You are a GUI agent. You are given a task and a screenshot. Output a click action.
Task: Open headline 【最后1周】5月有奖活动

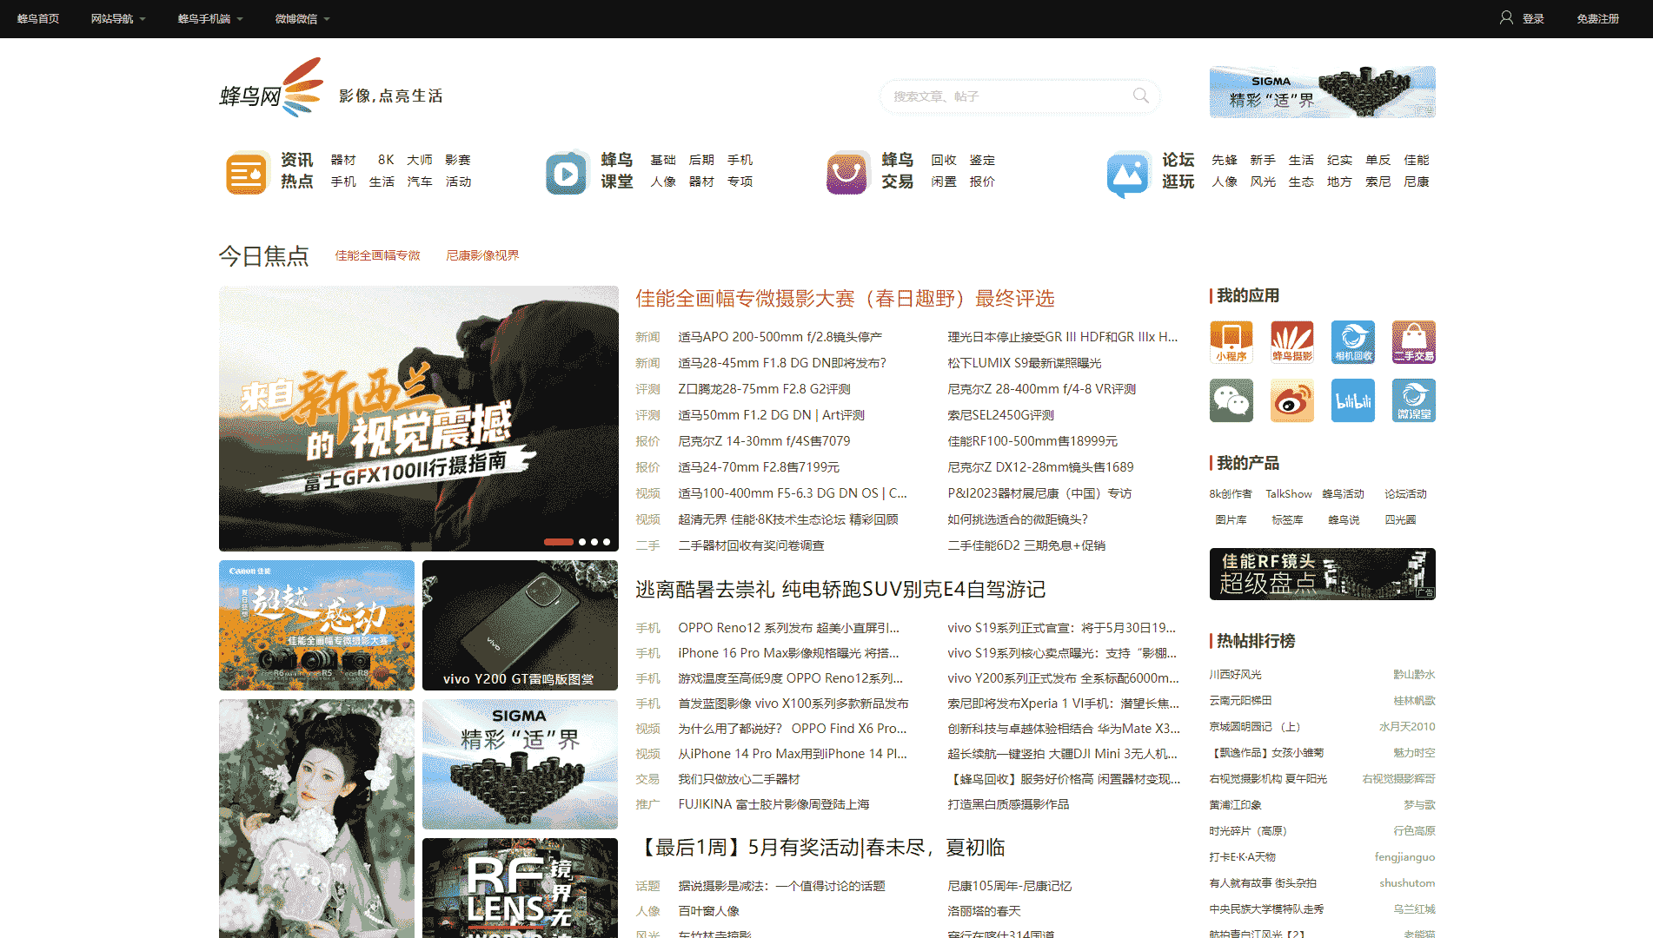[820, 848]
